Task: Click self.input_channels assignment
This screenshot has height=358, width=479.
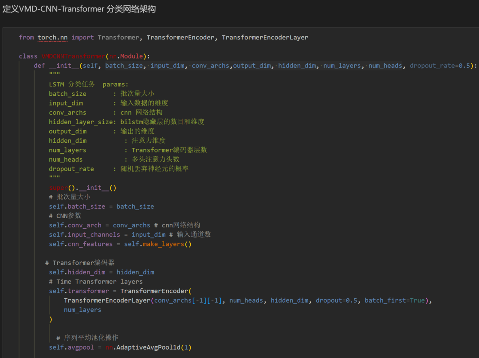Action: click(x=84, y=235)
